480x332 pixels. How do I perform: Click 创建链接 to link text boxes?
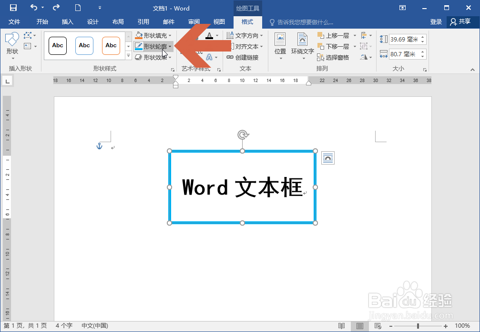coord(243,57)
